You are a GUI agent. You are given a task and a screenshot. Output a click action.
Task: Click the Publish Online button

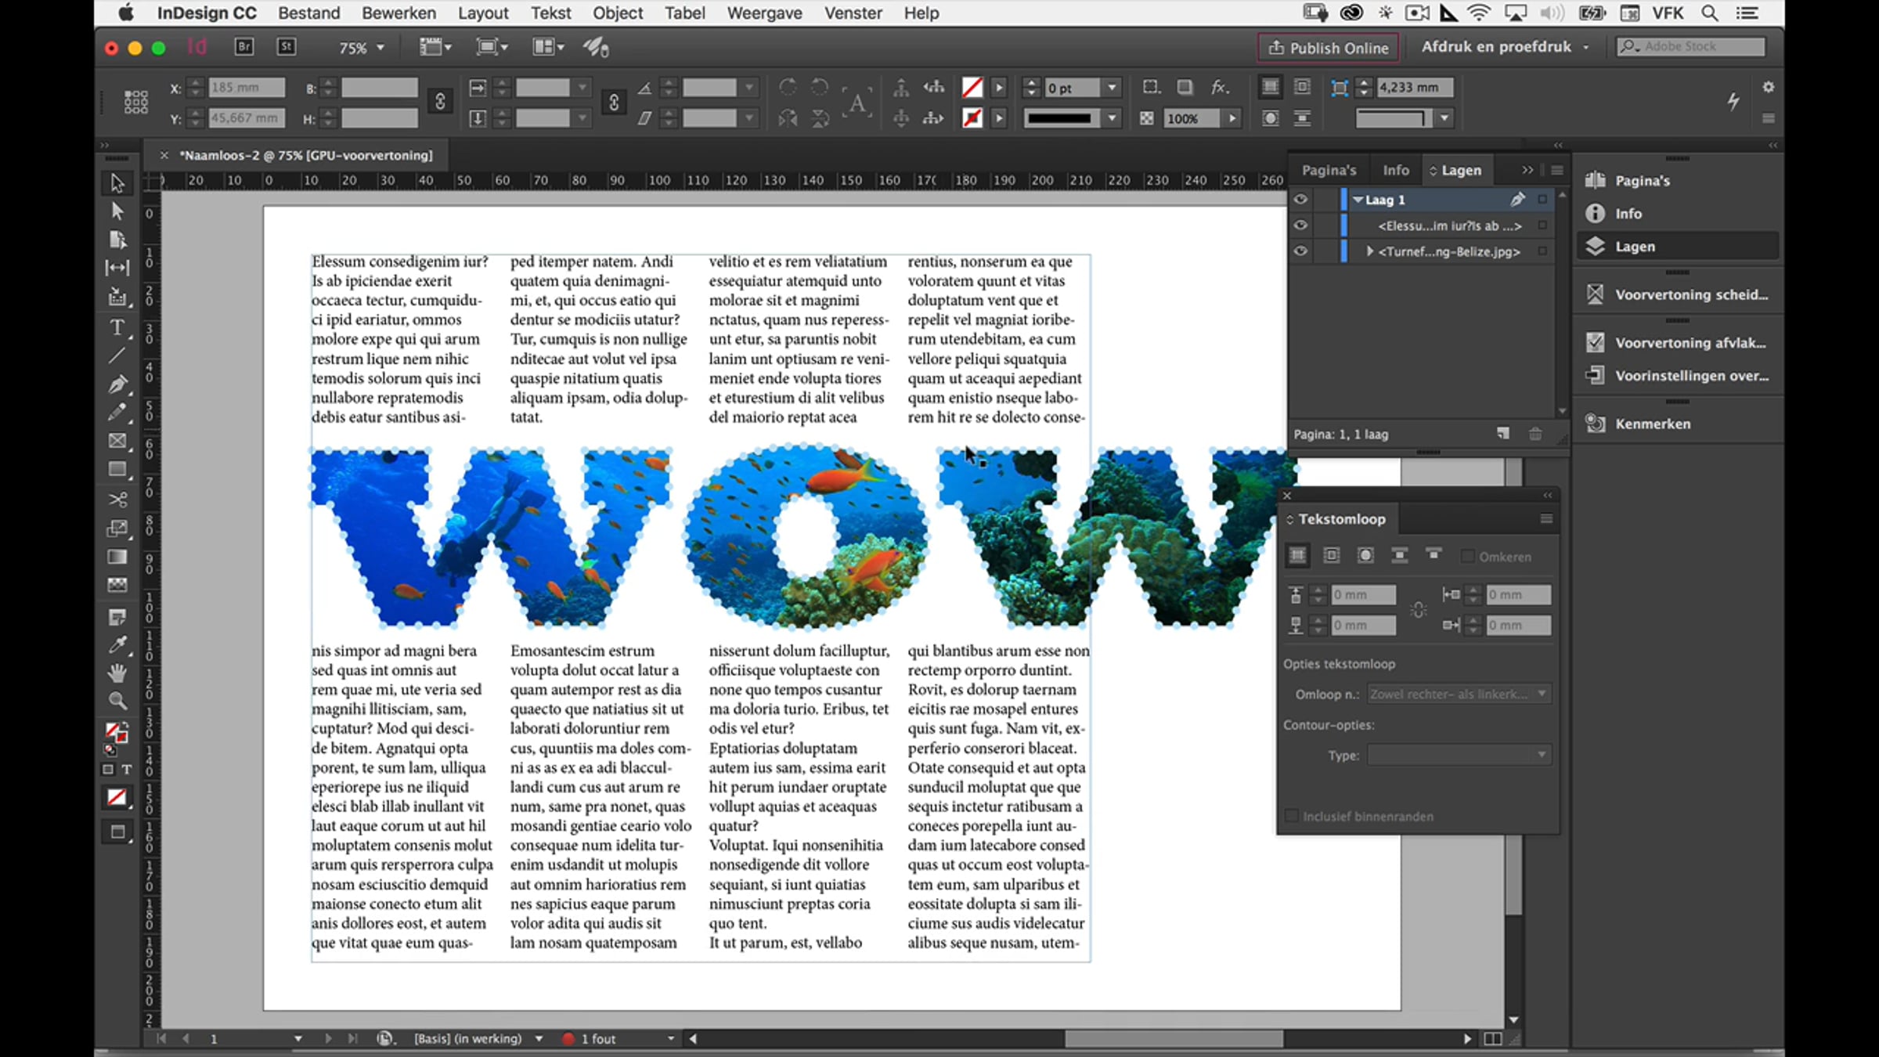click(1328, 48)
